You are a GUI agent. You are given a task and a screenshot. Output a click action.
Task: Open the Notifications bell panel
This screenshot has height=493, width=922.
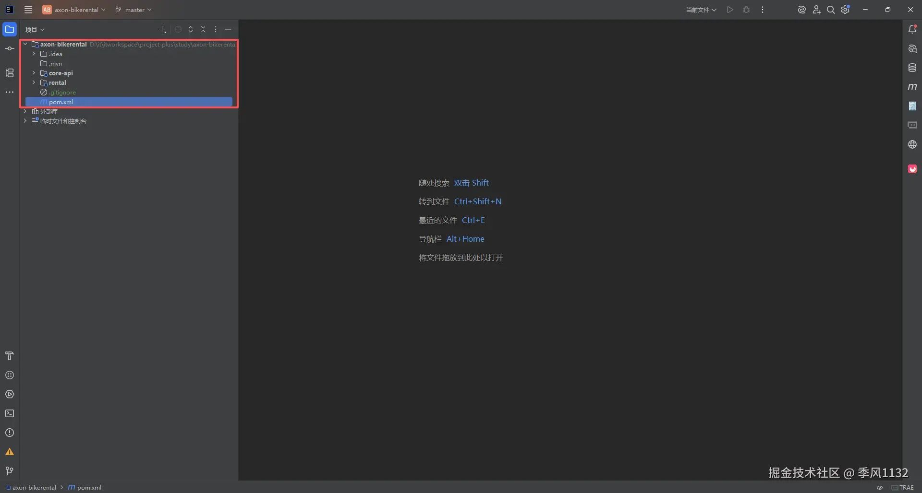(912, 29)
